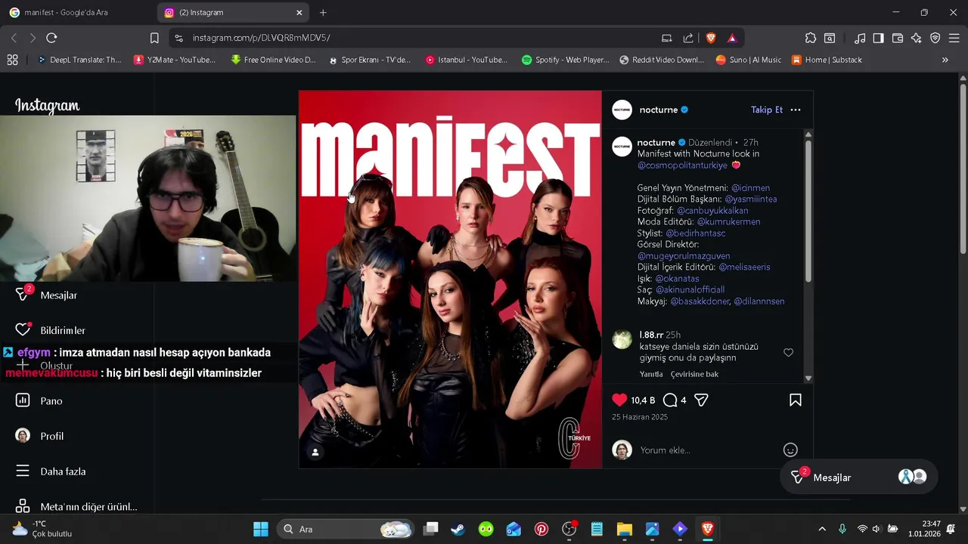Open the Home Substack bookmark

pos(827,60)
